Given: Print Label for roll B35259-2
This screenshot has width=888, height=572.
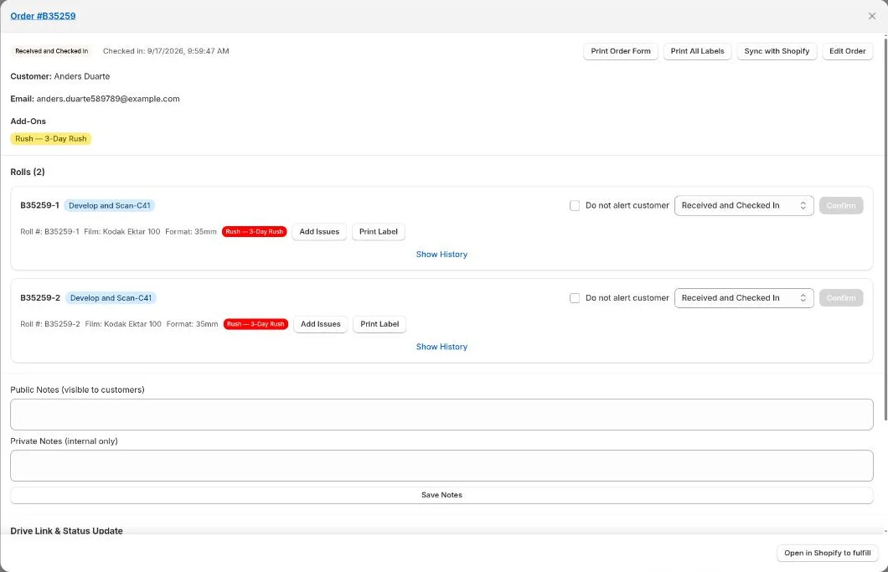Looking at the screenshot, I should [x=379, y=324].
